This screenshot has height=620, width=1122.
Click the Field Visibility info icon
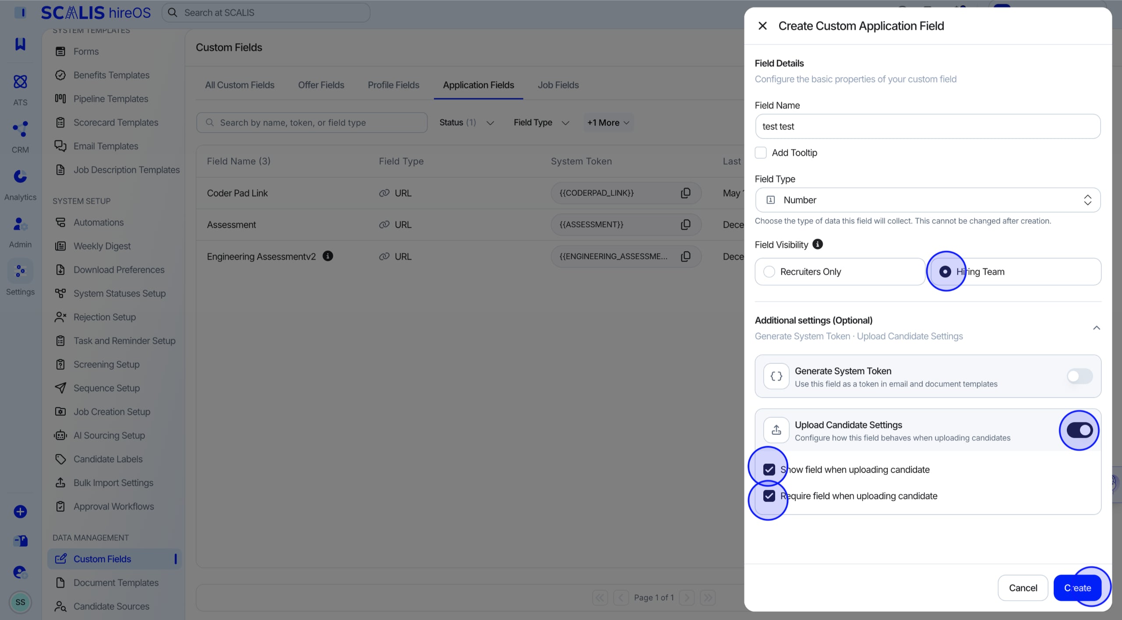point(818,244)
